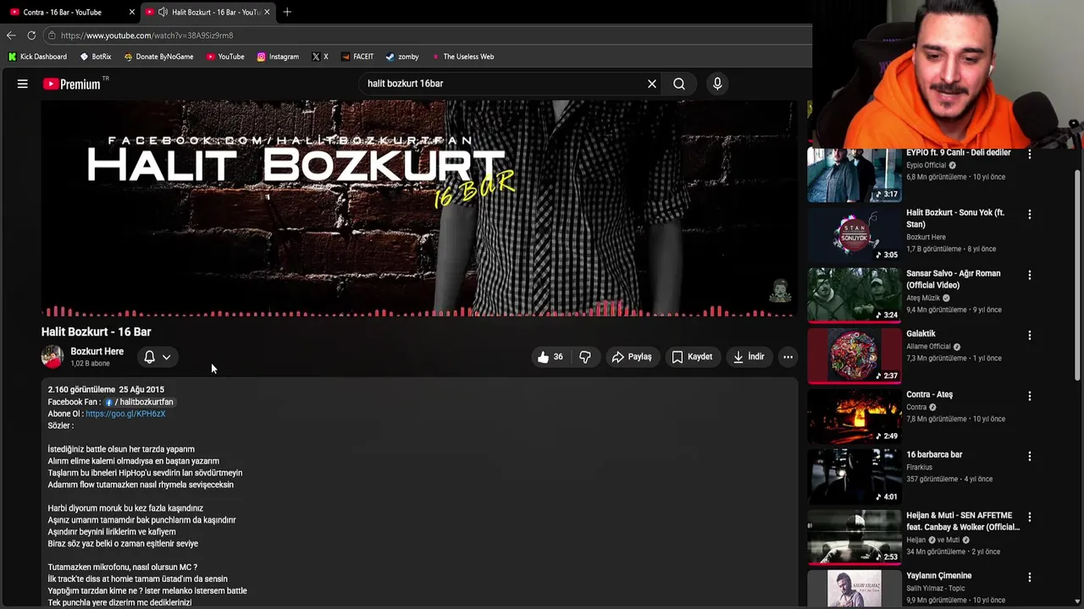Focus the browser address bar URL
The width and height of the screenshot is (1084, 609).
[147, 36]
